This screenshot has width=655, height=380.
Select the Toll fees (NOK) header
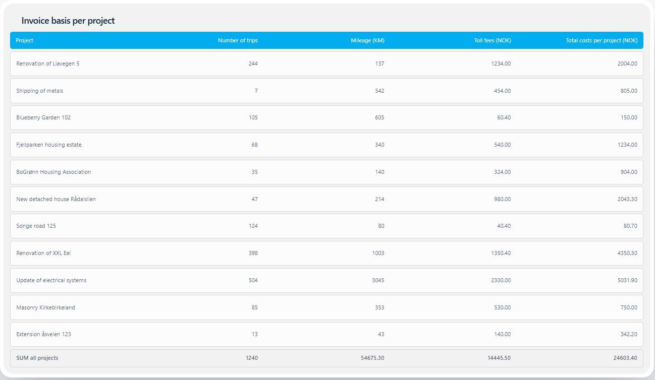pyautogui.click(x=492, y=40)
